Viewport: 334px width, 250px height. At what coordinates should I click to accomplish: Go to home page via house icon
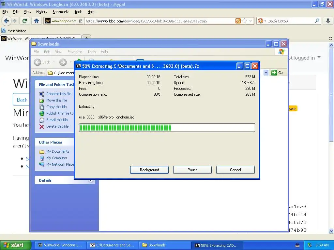pyautogui.click(x=37, y=21)
